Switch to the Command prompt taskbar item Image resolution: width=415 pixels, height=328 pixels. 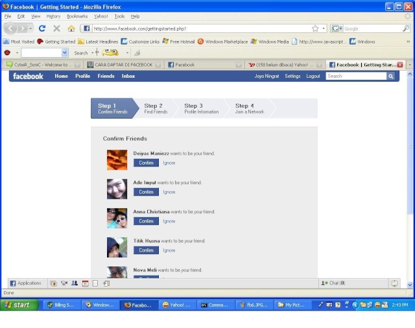coord(217,305)
